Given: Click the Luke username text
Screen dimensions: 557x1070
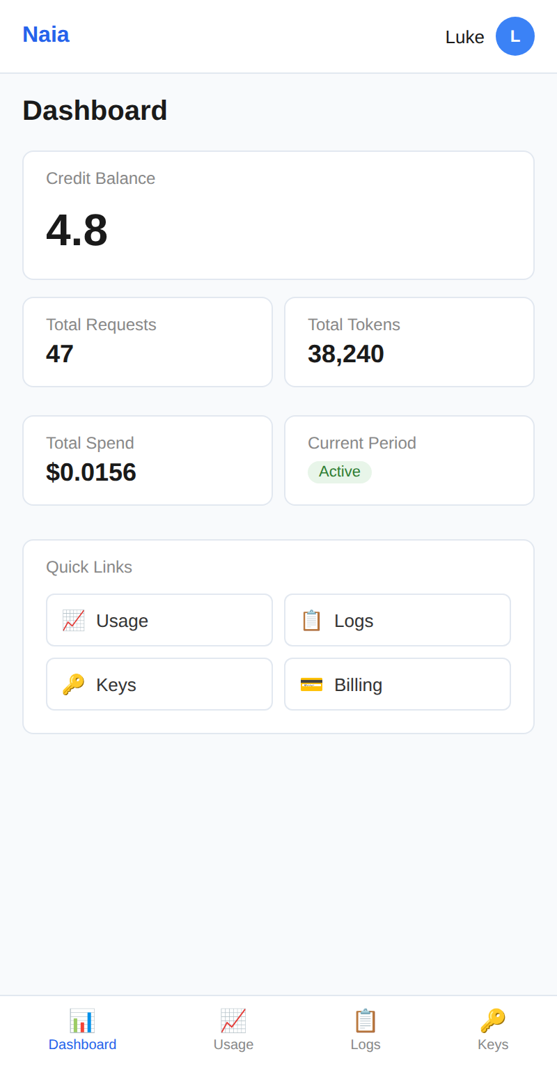Looking at the screenshot, I should 464,37.
